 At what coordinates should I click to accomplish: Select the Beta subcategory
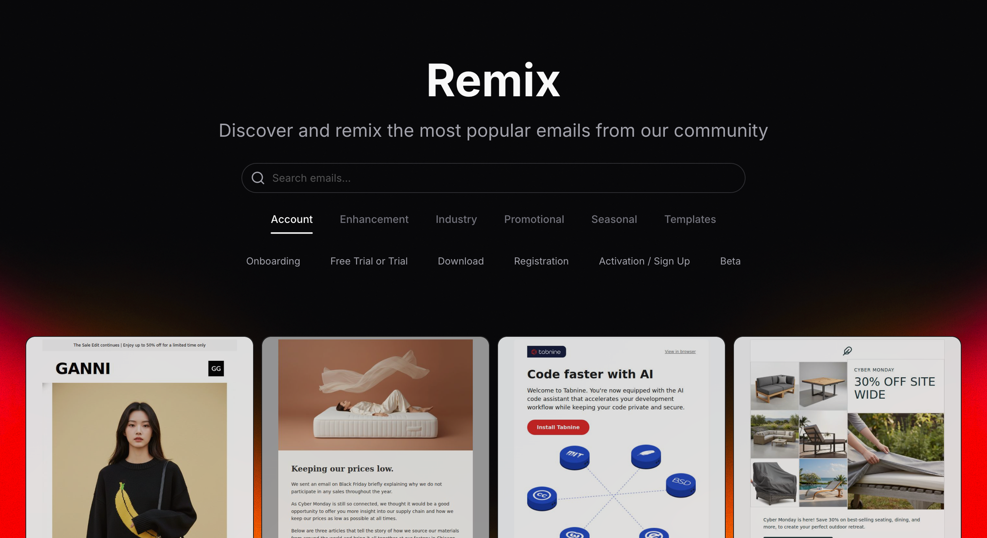(730, 261)
